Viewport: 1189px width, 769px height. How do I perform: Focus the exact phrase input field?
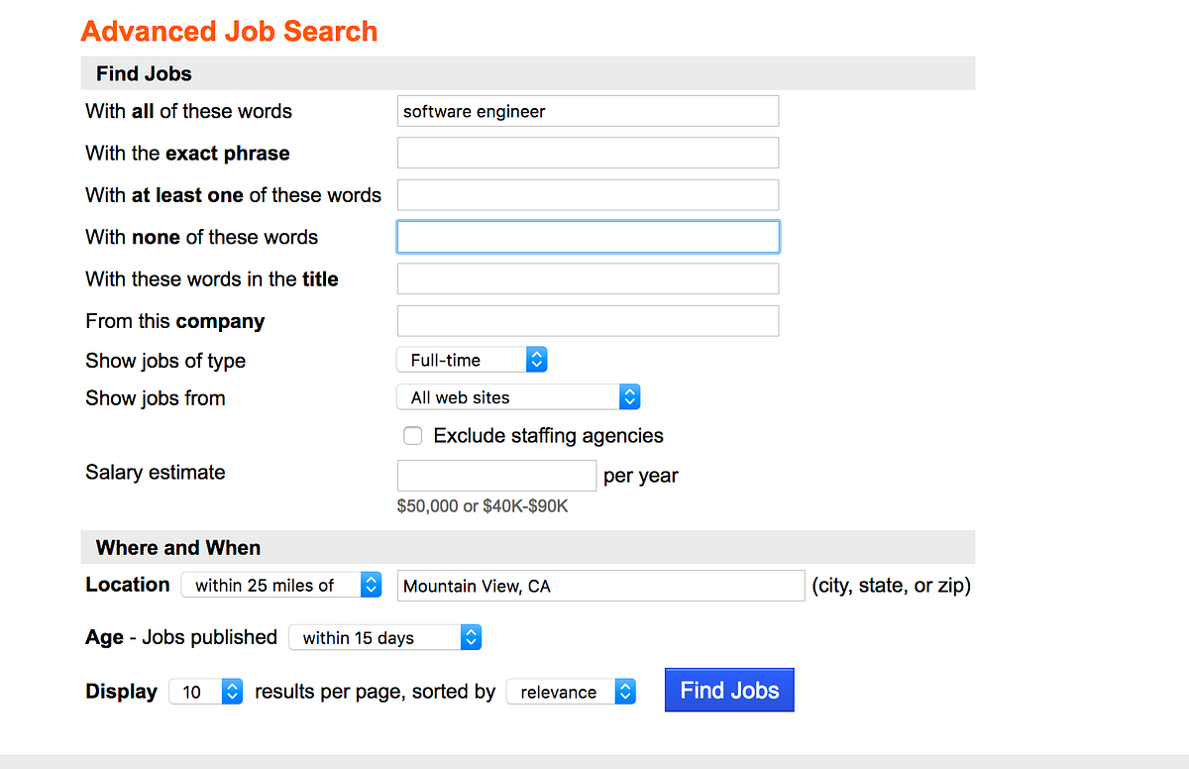point(588,153)
